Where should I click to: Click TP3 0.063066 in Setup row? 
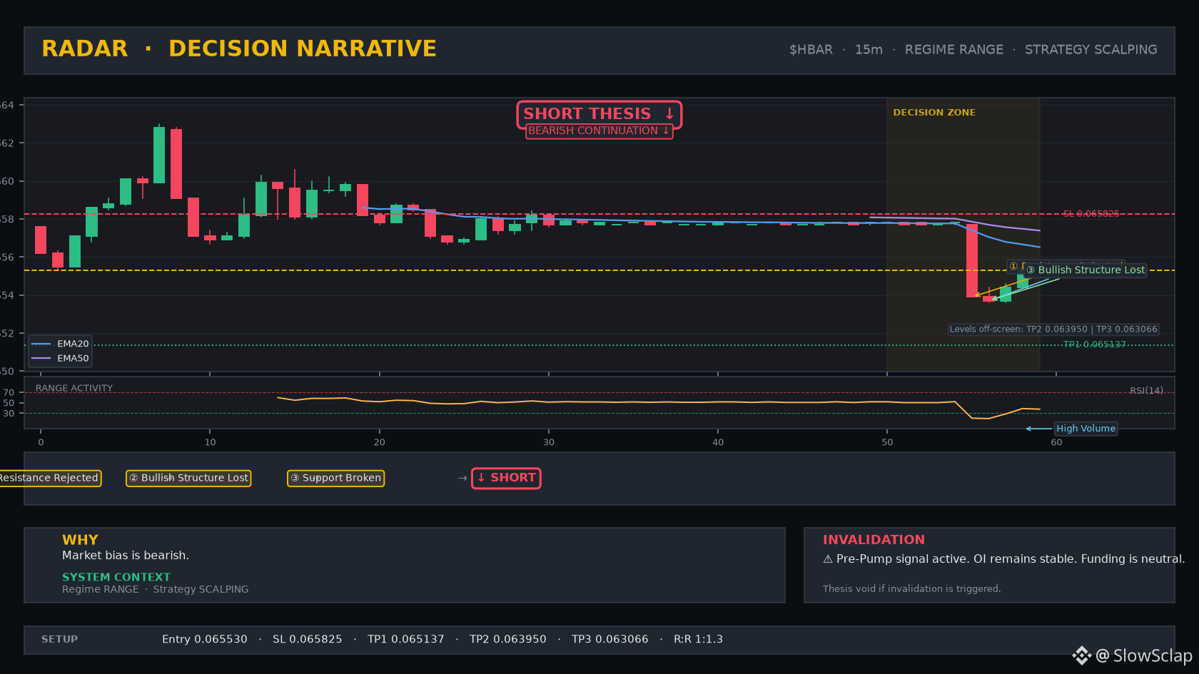(x=610, y=639)
